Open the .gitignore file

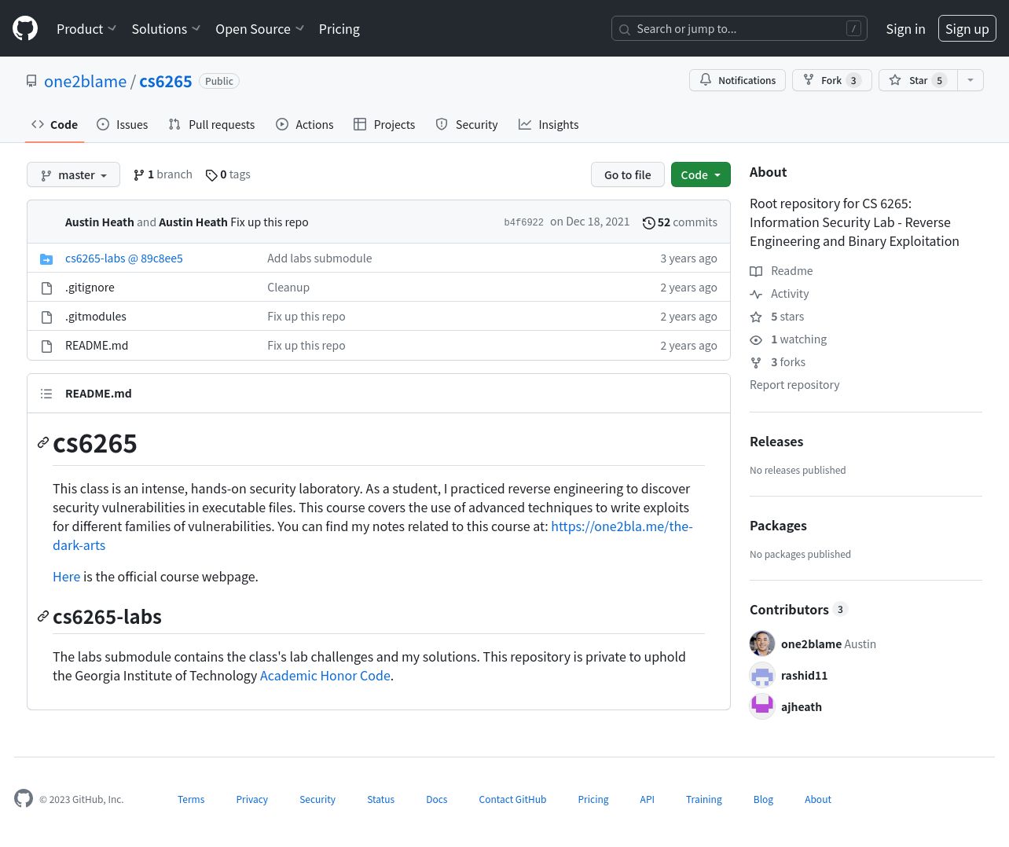(x=90, y=287)
